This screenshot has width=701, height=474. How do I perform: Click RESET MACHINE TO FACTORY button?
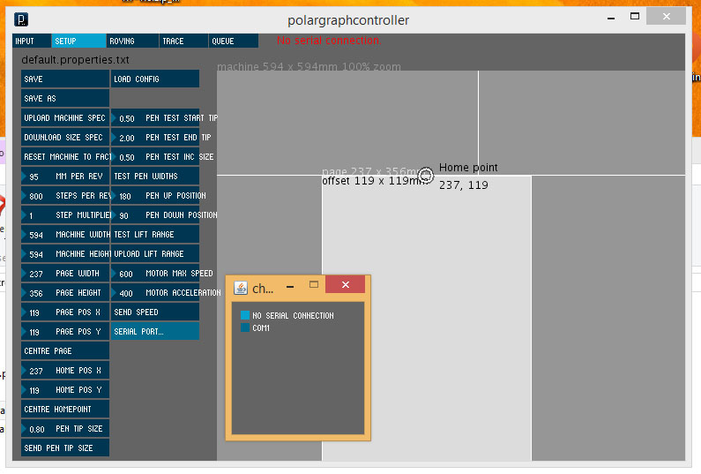coord(65,156)
